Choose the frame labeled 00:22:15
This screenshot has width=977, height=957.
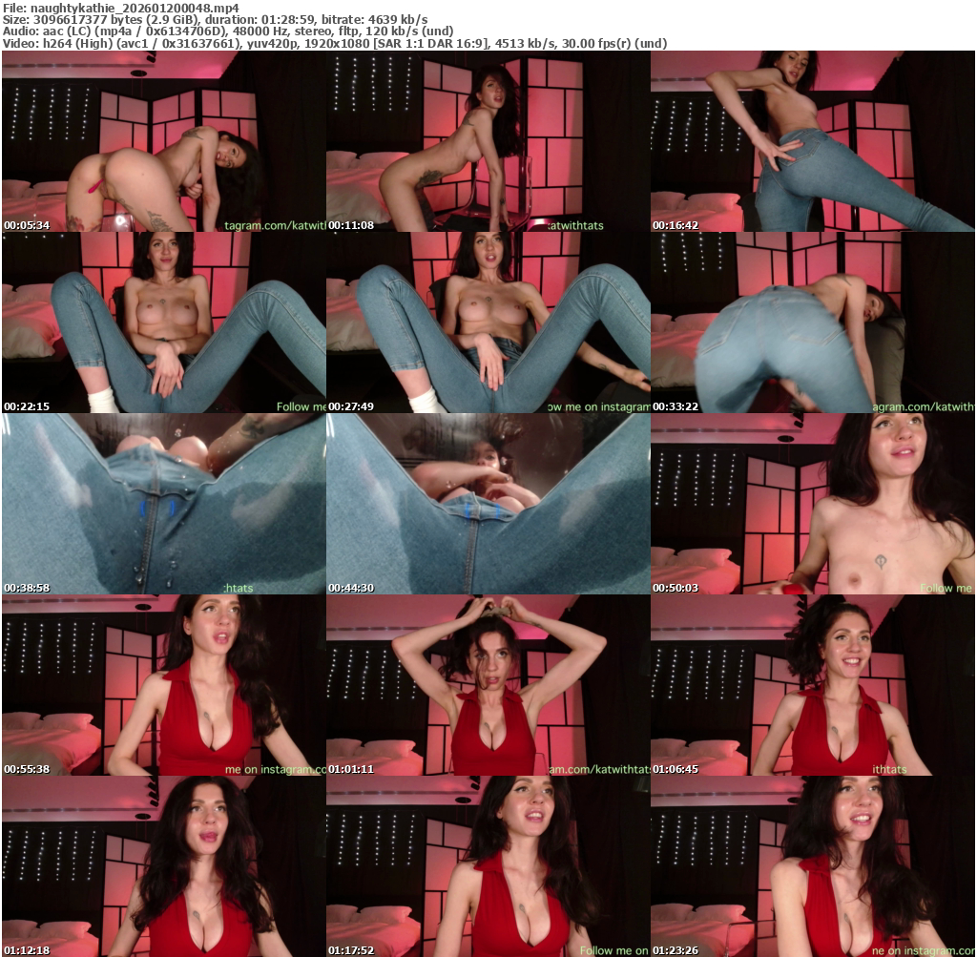(x=163, y=322)
